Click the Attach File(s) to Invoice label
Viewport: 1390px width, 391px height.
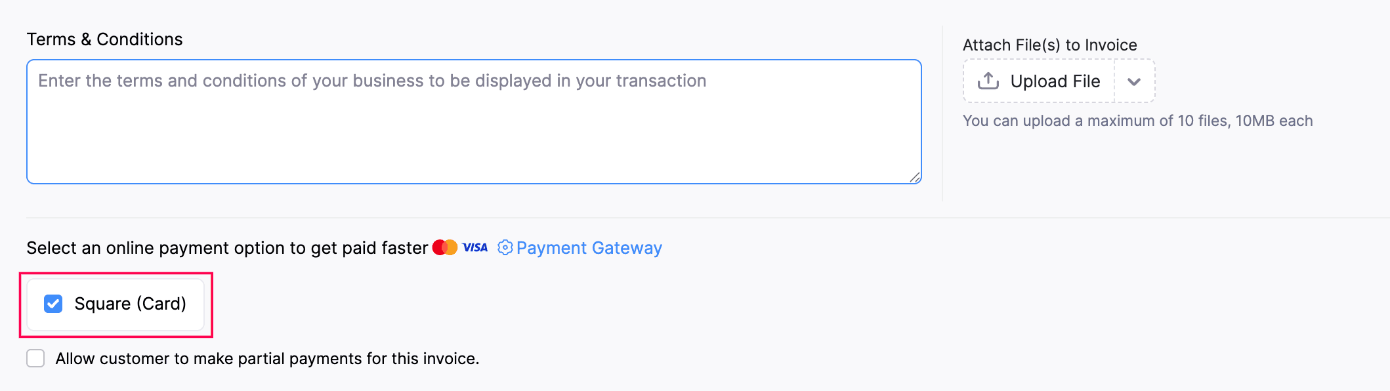tap(1049, 45)
